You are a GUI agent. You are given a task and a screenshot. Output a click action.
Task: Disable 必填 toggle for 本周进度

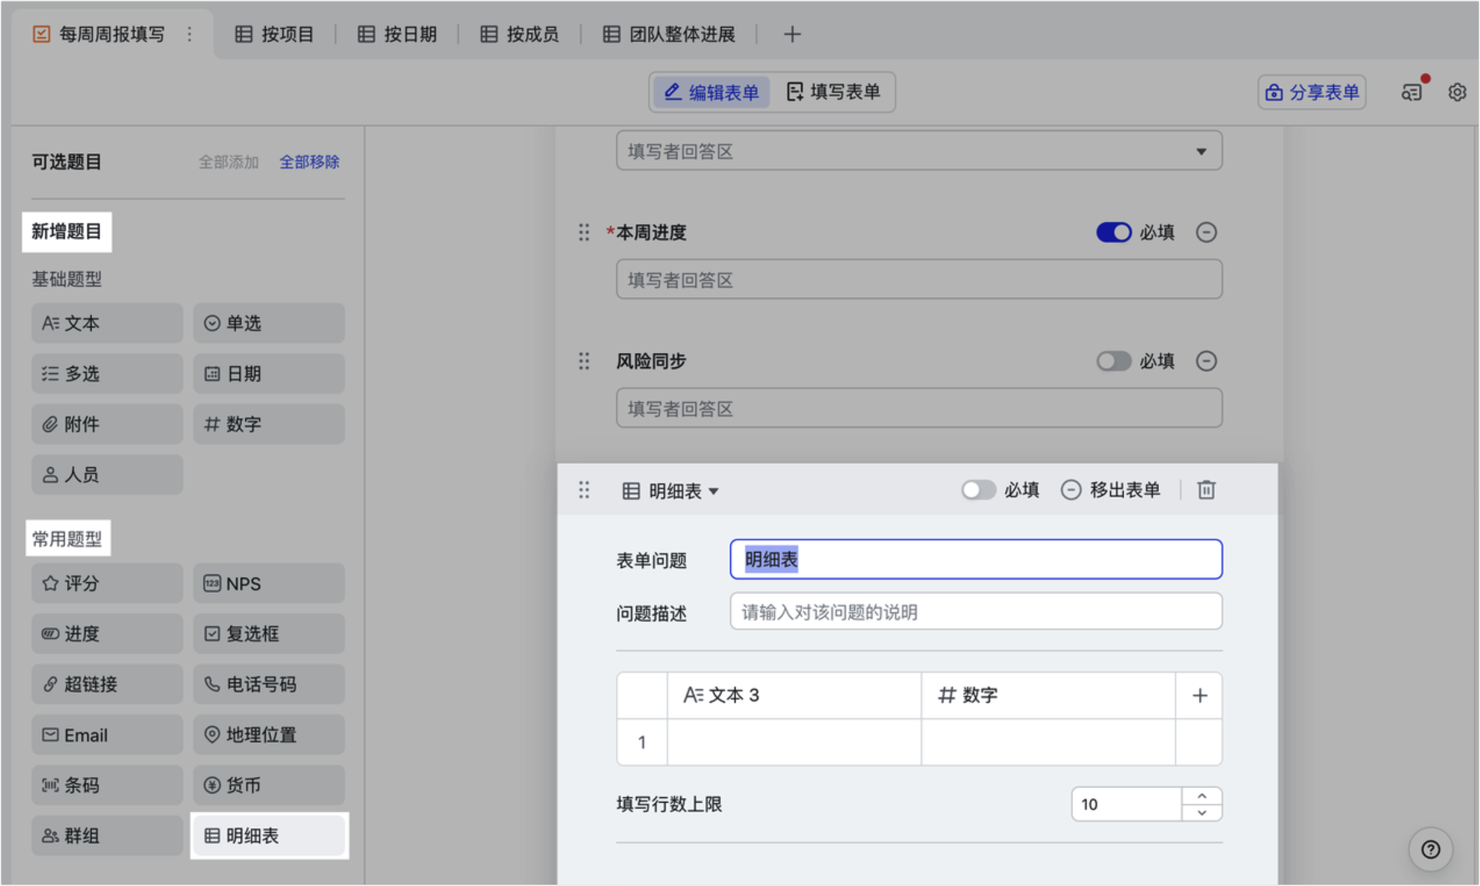tap(1113, 232)
